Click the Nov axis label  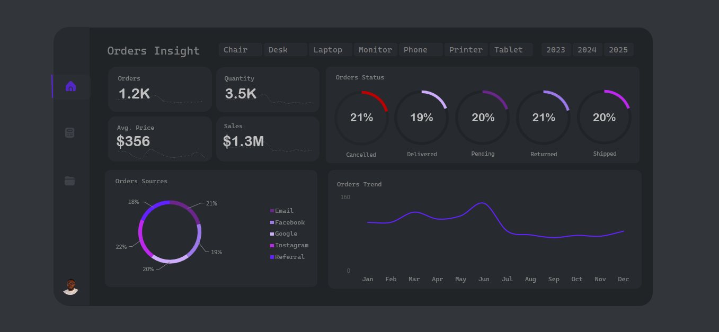(600, 279)
